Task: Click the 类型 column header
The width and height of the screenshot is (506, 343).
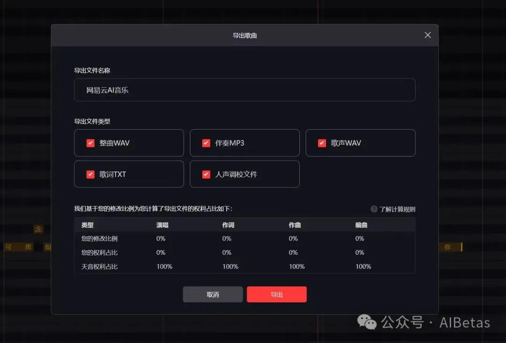Action: point(88,225)
